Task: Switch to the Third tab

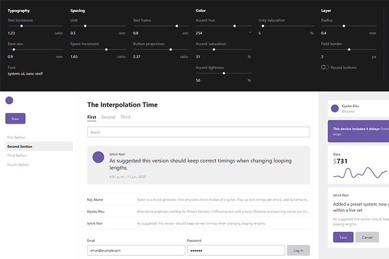Action: 126,117
